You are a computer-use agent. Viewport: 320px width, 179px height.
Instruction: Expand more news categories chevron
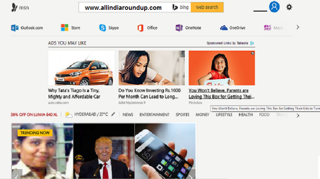tap(298, 115)
